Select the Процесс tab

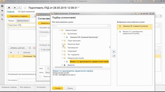(11, 21)
